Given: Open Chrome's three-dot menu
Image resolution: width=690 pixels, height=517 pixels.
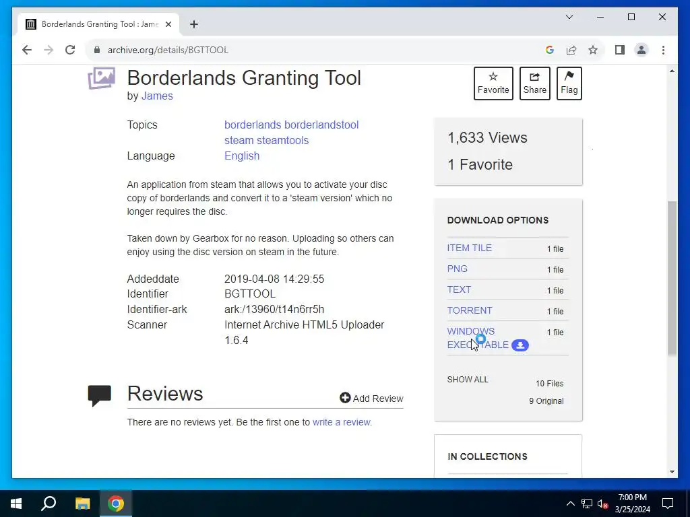Looking at the screenshot, I should pos(663,50).
